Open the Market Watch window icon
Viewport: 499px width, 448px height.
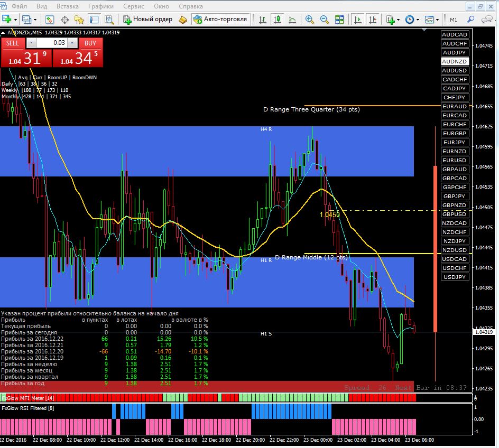49,20
